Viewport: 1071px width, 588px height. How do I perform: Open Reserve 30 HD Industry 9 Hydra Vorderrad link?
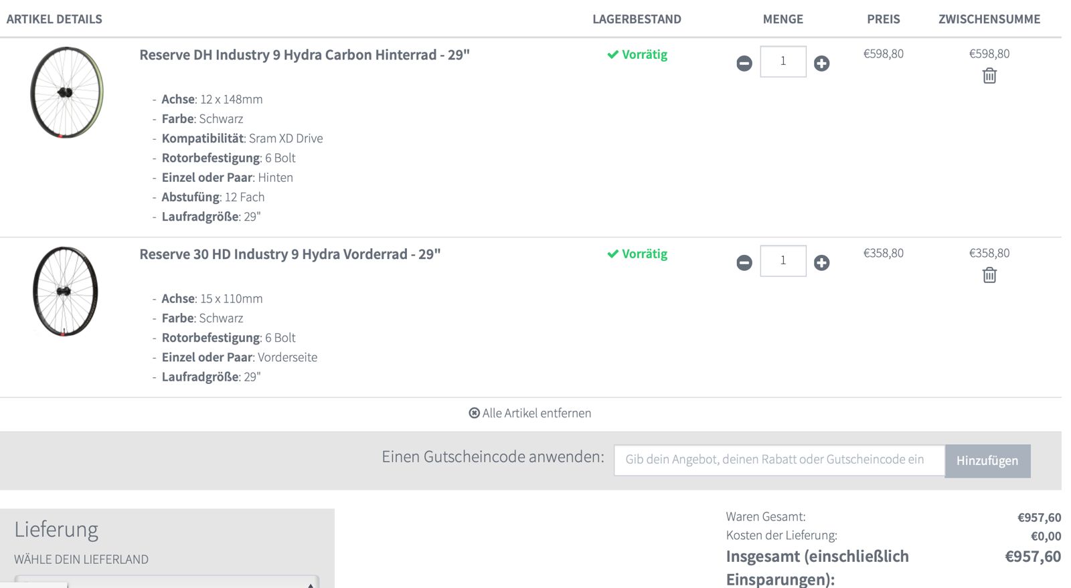290,254
